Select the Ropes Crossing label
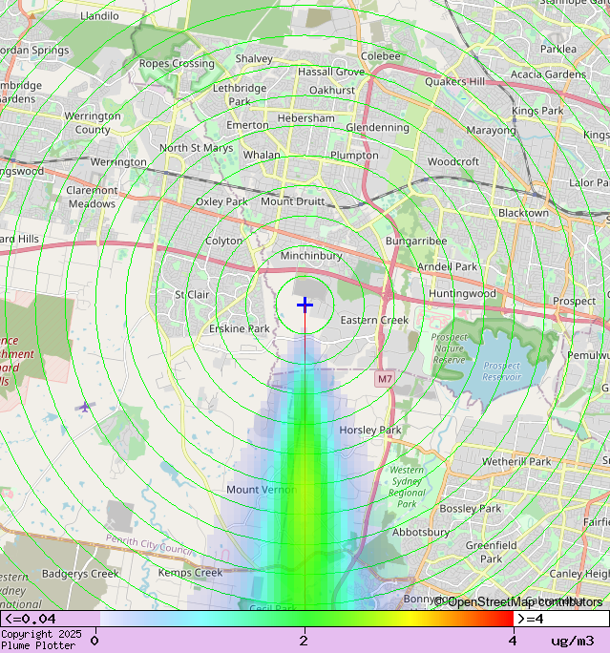Screen dimensions: 610x653 point(177,64)
